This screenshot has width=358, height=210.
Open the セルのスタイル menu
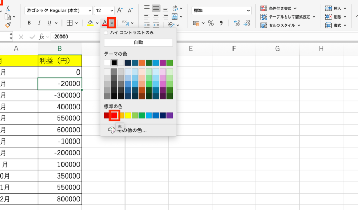coord(281,25)
